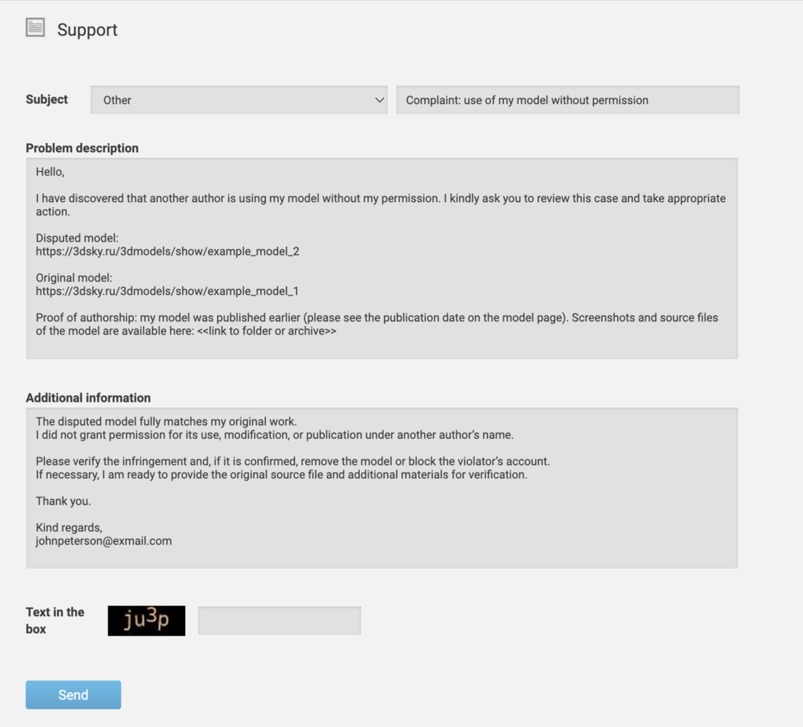The image size is (803, 727).
Task: Click the example_model_1 original model URL
Action: (167, 291)
